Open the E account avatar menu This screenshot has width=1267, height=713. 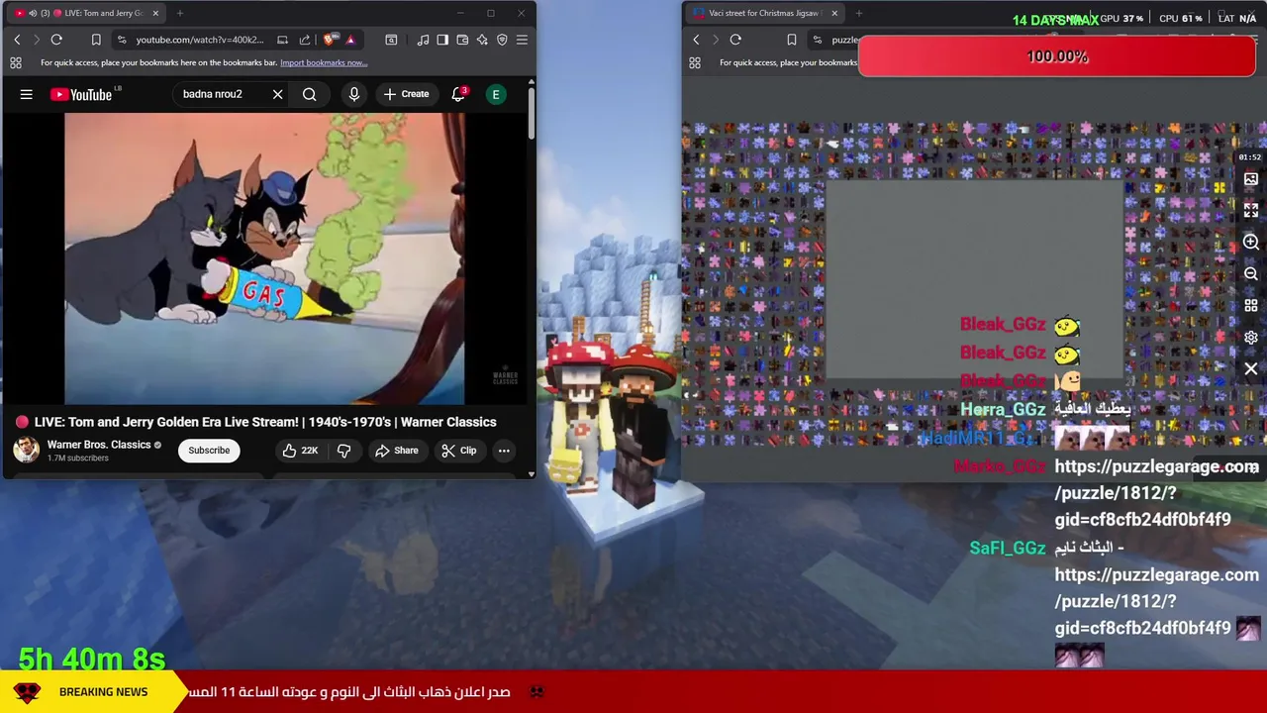pyautogui.click(x=496, y=94)
